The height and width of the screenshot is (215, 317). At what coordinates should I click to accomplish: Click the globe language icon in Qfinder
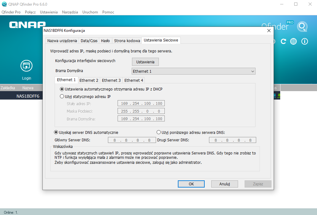pyautogui.click(x=293, y=42)
